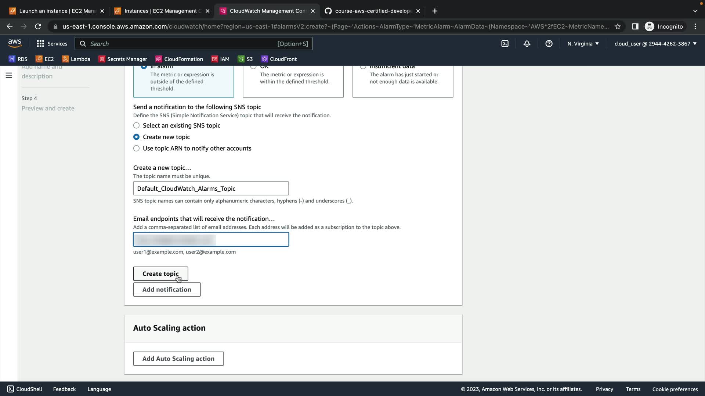Screen dimensions: 705x396
Task: Choose Use topic ARN to notify other accounts
Action: [136, 148]
